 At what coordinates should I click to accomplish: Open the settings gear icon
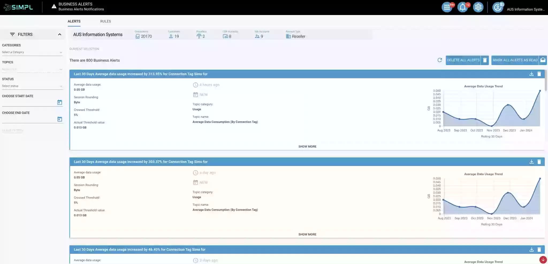pyautogui.click(x=478, y=7)
